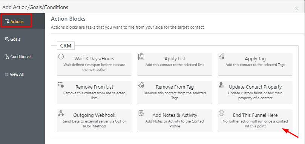Open the Actions tab in sidebar
305x144 pixels.
pos(22,21)
